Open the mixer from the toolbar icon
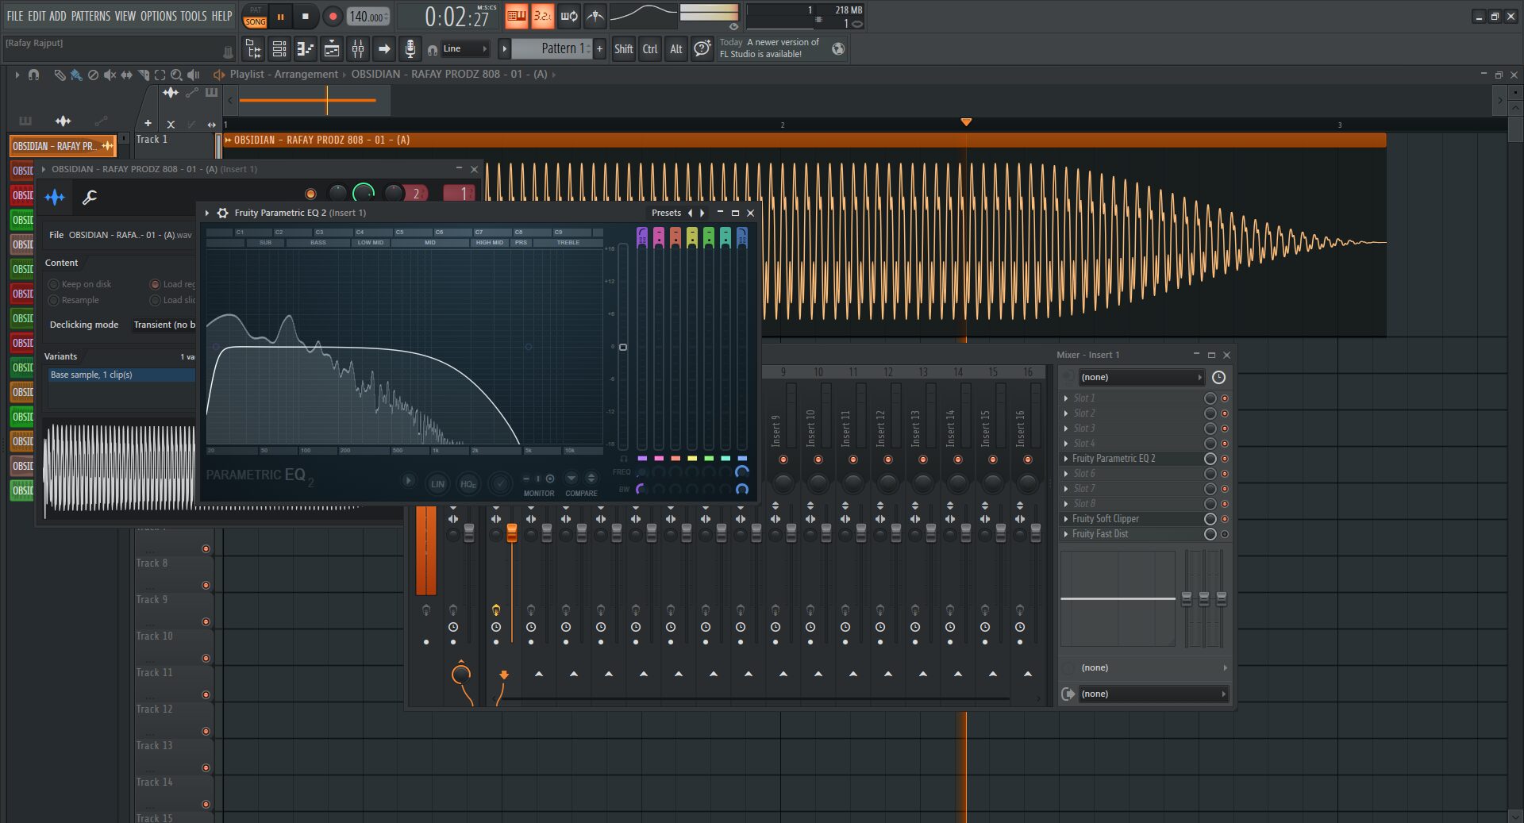 pyautogui.click(x=358, y=49)
